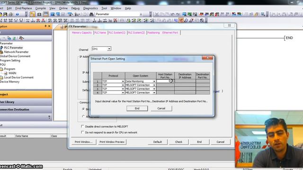Image resolution: width=303 pixels, height=170 pixels.
Task: Open row 4 Protocol TCP dropdown
Action: coord(123,93)
